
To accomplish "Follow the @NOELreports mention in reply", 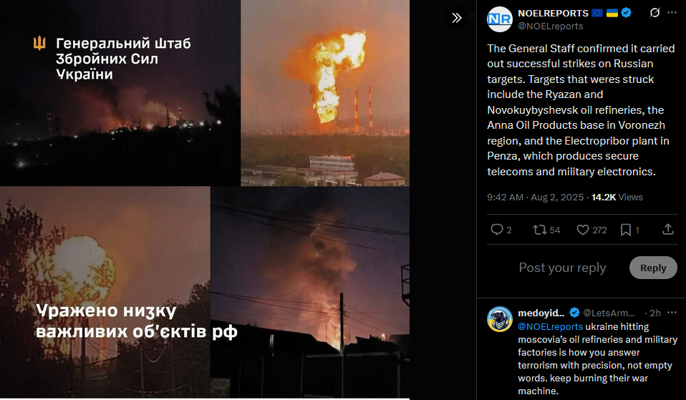I will [x=551, y=326].
